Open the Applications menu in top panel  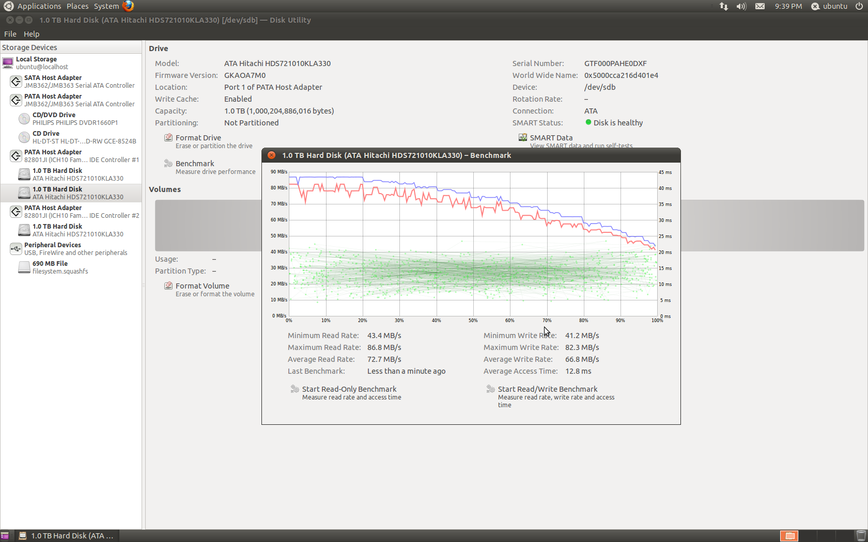point(39,6)
